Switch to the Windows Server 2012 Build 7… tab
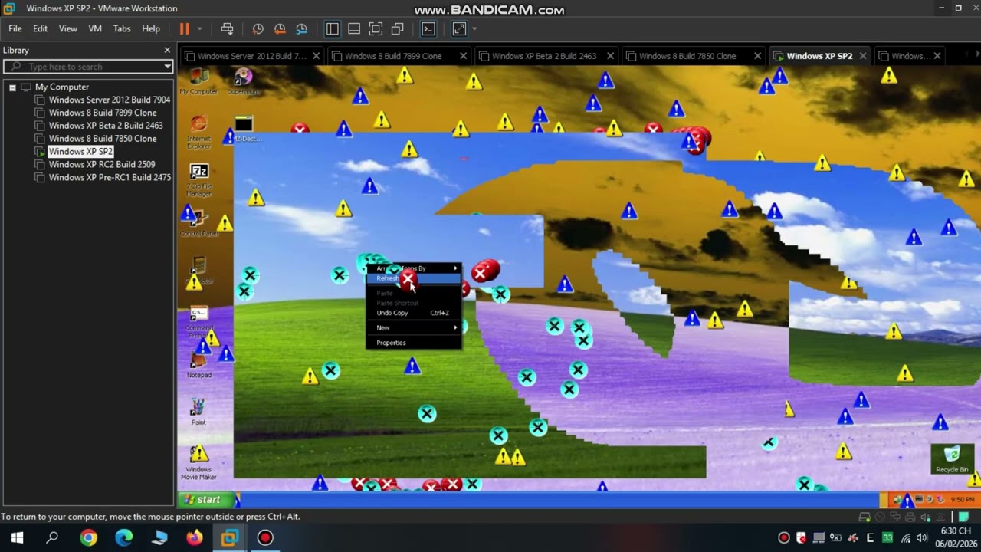 click(x=251, y=56)
